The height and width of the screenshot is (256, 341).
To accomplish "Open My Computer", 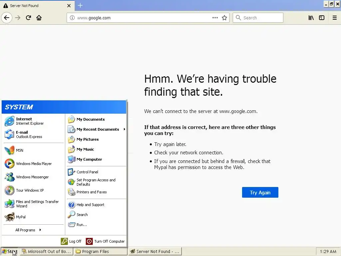I will (x=96, y=159).
